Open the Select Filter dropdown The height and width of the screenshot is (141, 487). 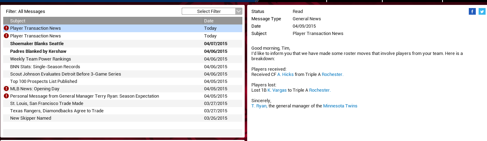tap(209, 12)
